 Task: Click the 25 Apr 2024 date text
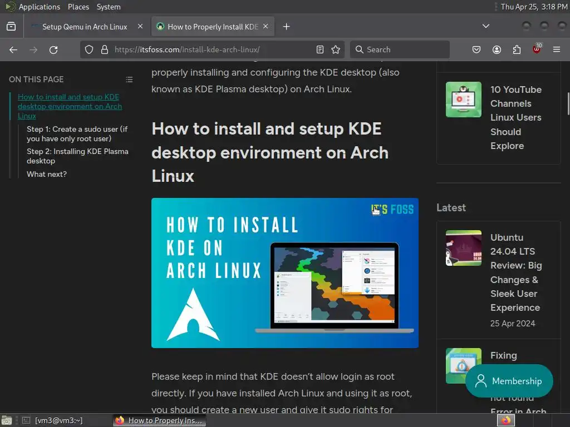point(513,324)
